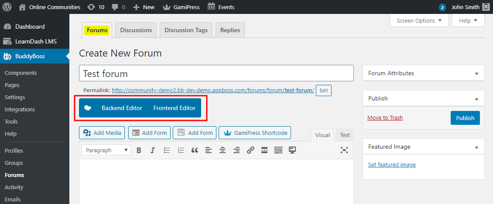Insert a bulleted list
This screenshot has width=493, height=204.
pyautogui.click(x=167, y=150)
